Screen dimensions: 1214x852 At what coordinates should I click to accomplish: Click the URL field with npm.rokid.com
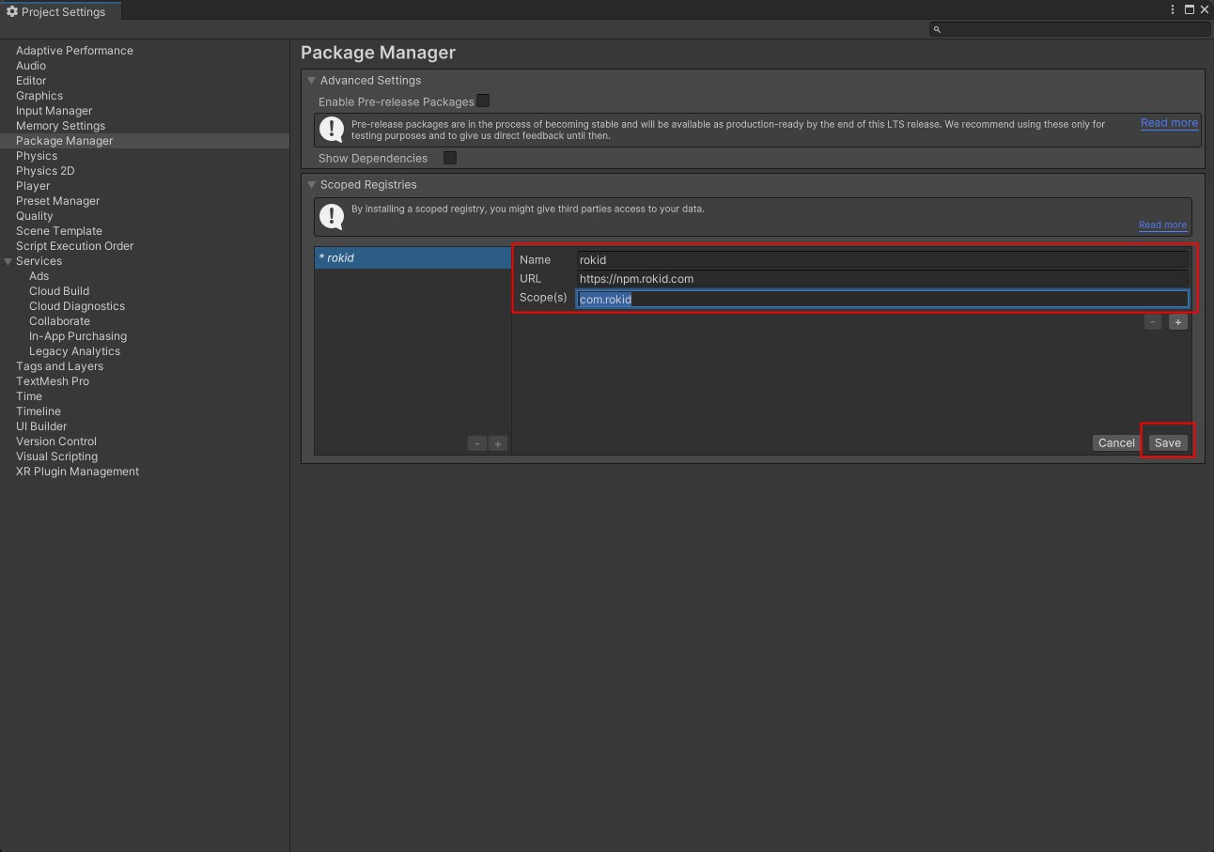pos(882,279)
